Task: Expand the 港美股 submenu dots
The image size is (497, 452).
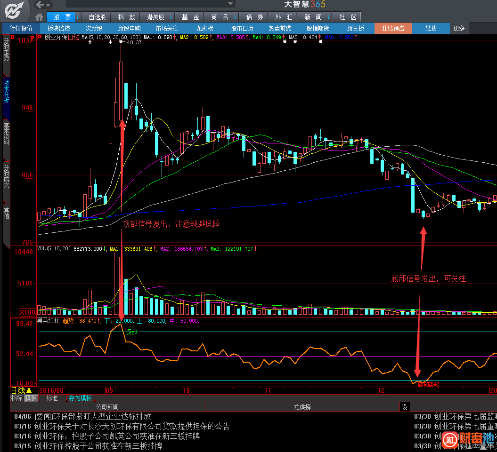Action: (171, 17)
